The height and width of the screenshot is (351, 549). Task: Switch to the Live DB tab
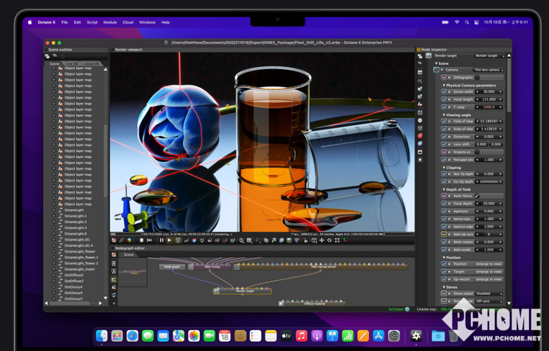tap(72, 64)
